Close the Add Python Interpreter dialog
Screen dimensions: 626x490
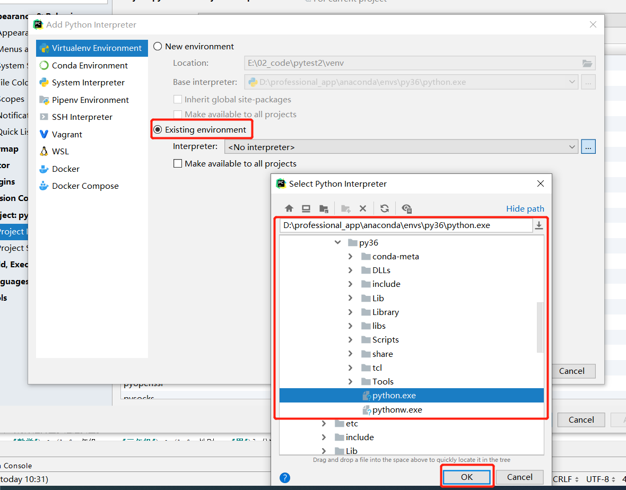tap(593, 25)
